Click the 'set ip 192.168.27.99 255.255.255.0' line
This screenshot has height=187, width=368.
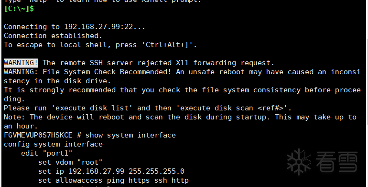coord(111,171)
